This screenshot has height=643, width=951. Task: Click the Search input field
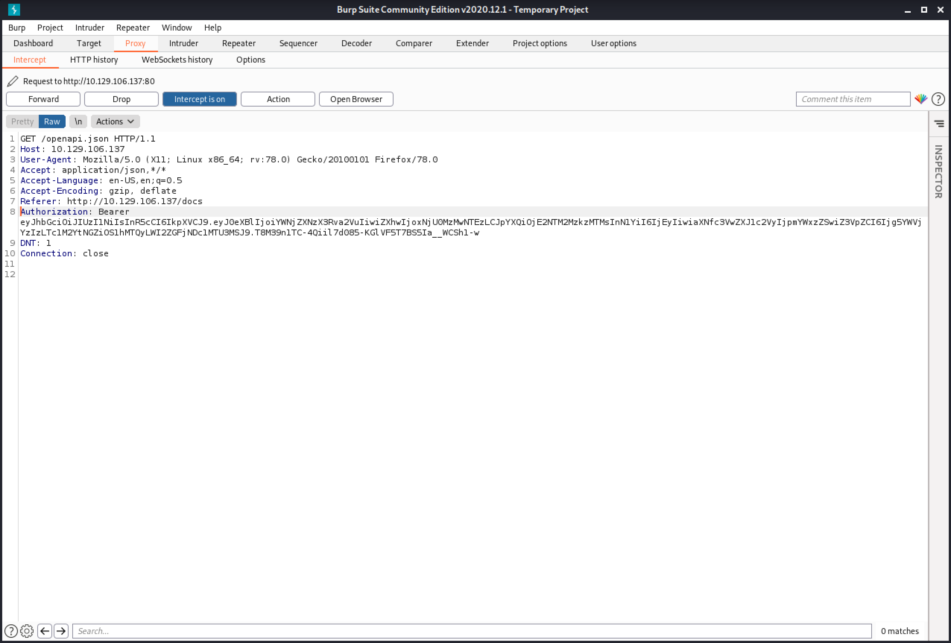point(472,631)
